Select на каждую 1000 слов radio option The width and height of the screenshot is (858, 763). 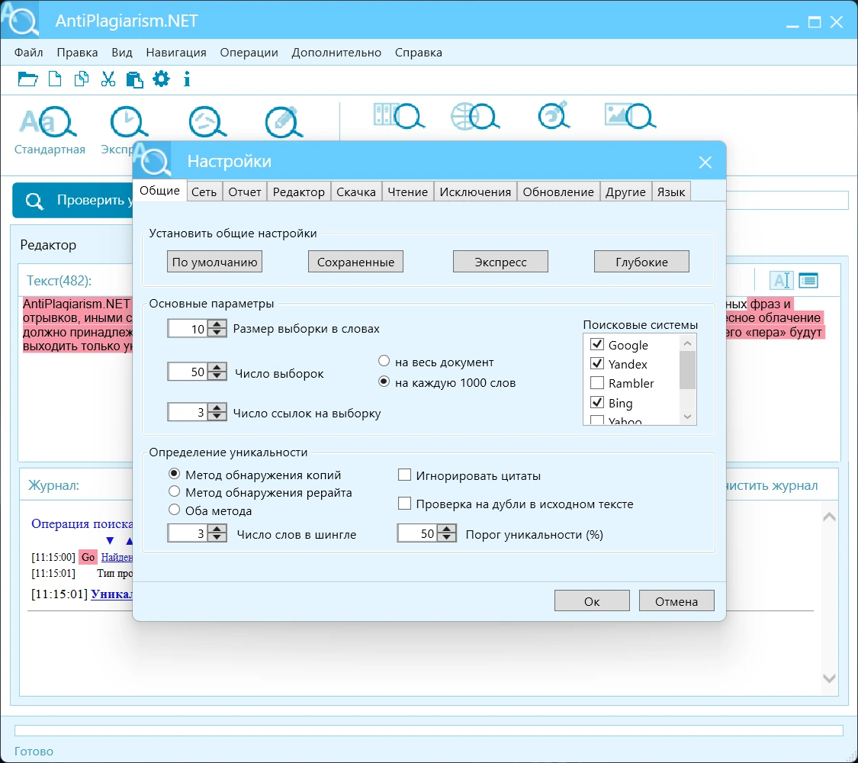point(384,381)
